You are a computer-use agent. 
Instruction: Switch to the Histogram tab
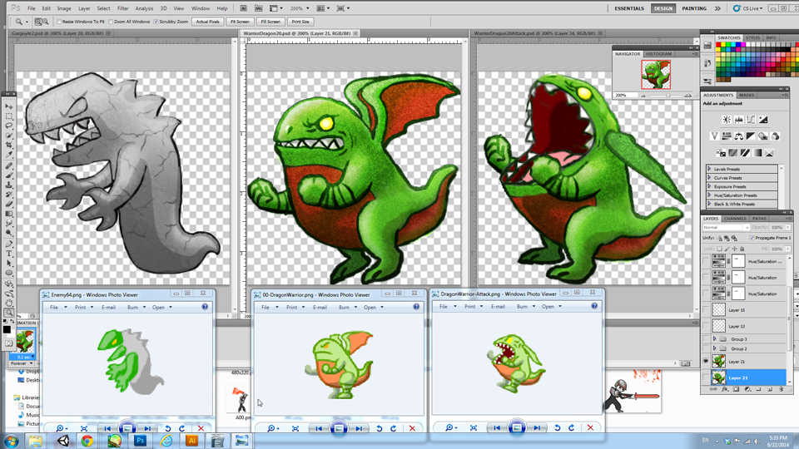pyautogui.click(x=659, y=54)
